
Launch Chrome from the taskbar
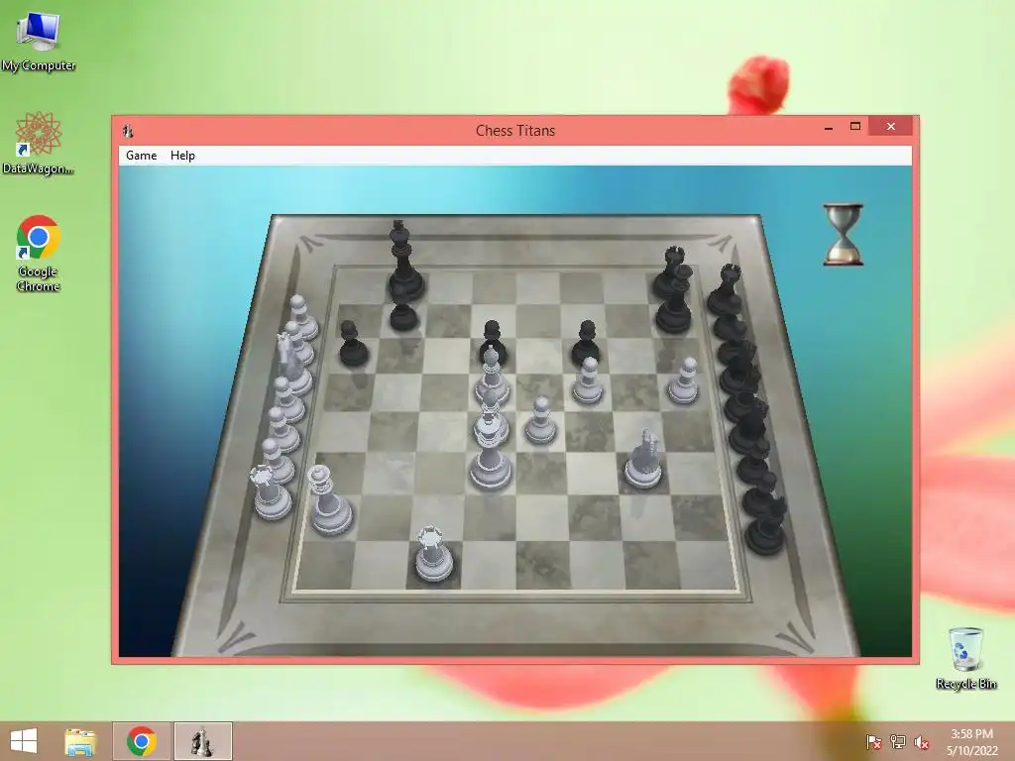(142, 741)
